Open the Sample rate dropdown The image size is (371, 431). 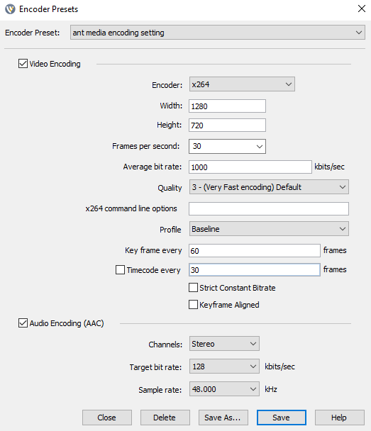coord(224,389)
